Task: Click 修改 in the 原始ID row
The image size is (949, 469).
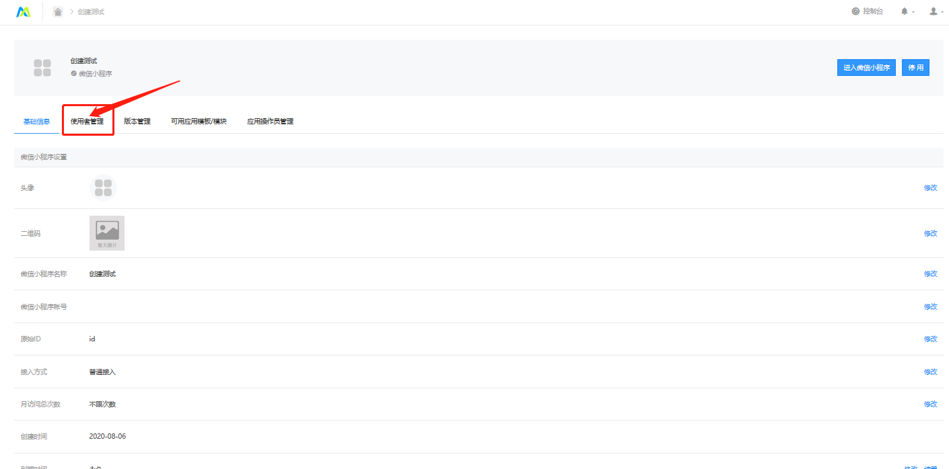Action: 930,339
